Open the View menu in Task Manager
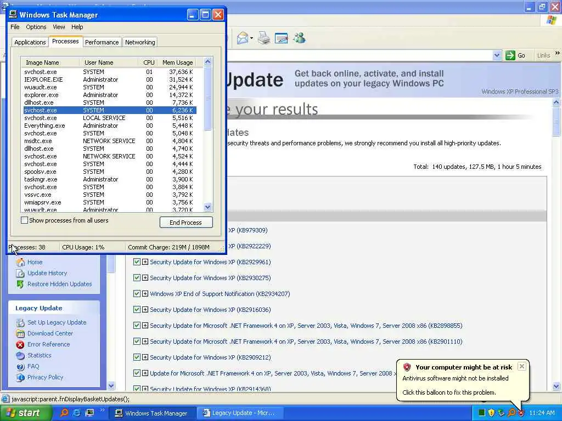The width and height of the screenshot is (562, 421). (59, 27)
